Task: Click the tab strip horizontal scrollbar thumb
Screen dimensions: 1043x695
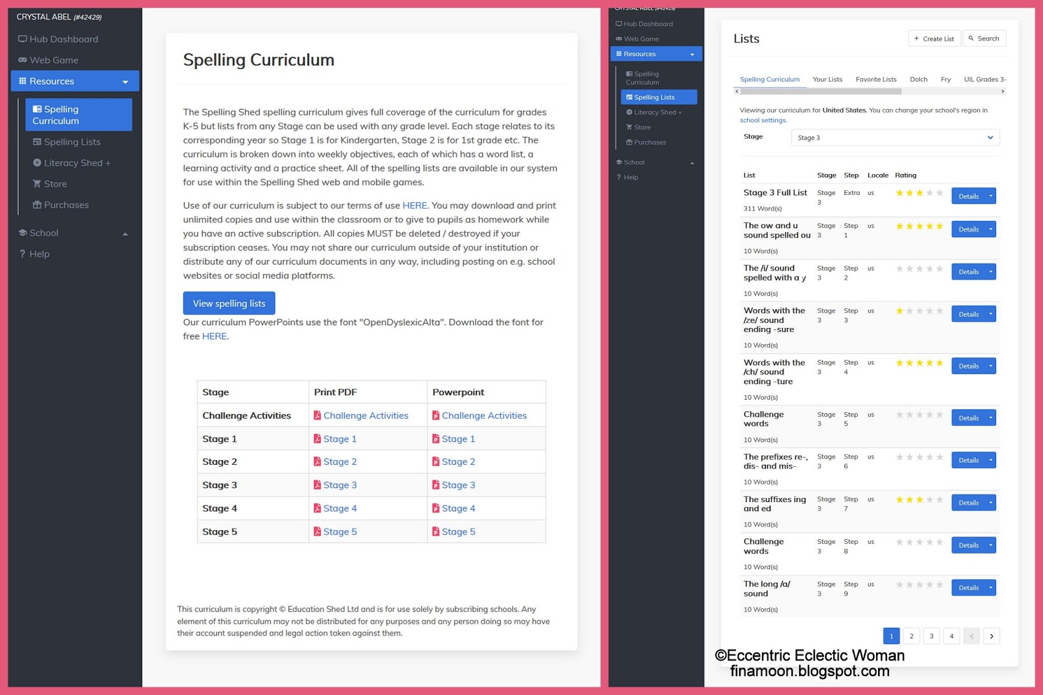Action: coord(821,91)
